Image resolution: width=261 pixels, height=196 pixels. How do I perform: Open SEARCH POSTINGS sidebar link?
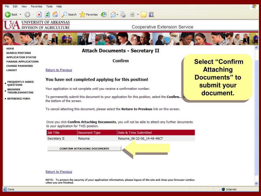18,53
